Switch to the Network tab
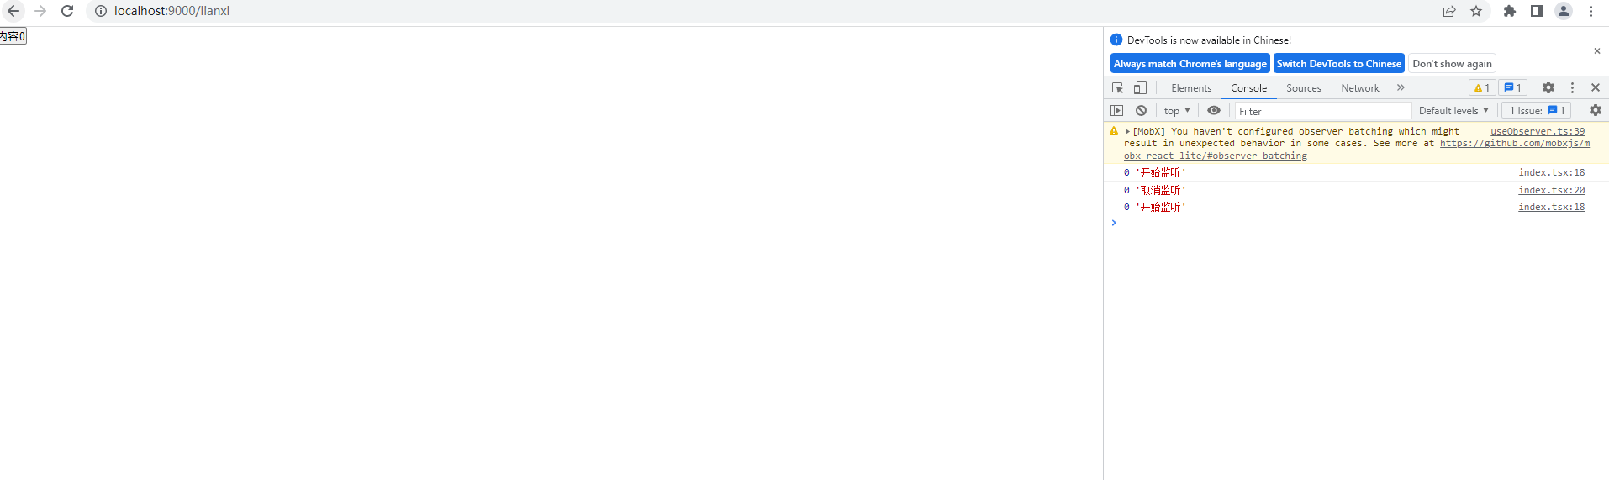 point(1360,88)
